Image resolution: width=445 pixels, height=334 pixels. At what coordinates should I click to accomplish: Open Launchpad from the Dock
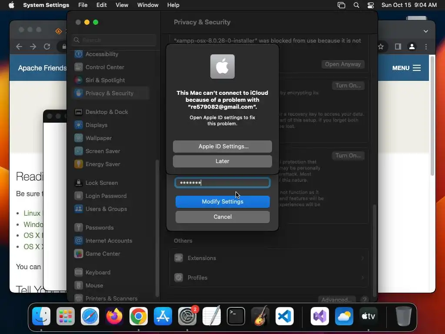coord(66,316)
